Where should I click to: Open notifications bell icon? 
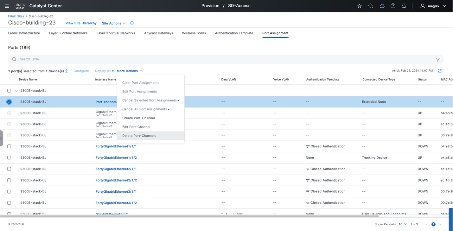404,6
